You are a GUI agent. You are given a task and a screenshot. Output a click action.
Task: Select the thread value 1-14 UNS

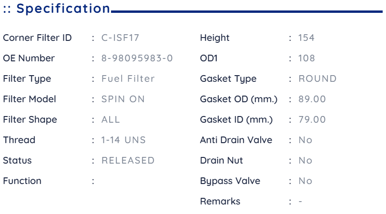(x=123, y=140)
